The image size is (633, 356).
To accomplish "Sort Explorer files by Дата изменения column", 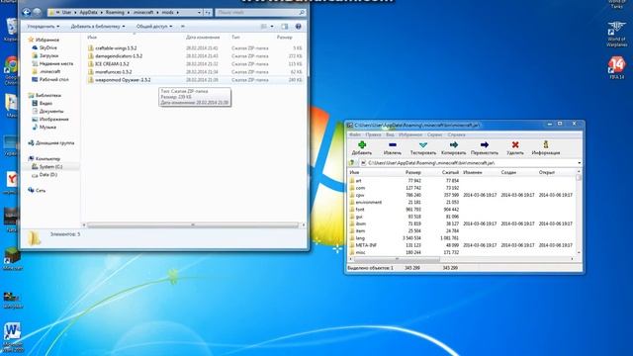I will [203, 38].
